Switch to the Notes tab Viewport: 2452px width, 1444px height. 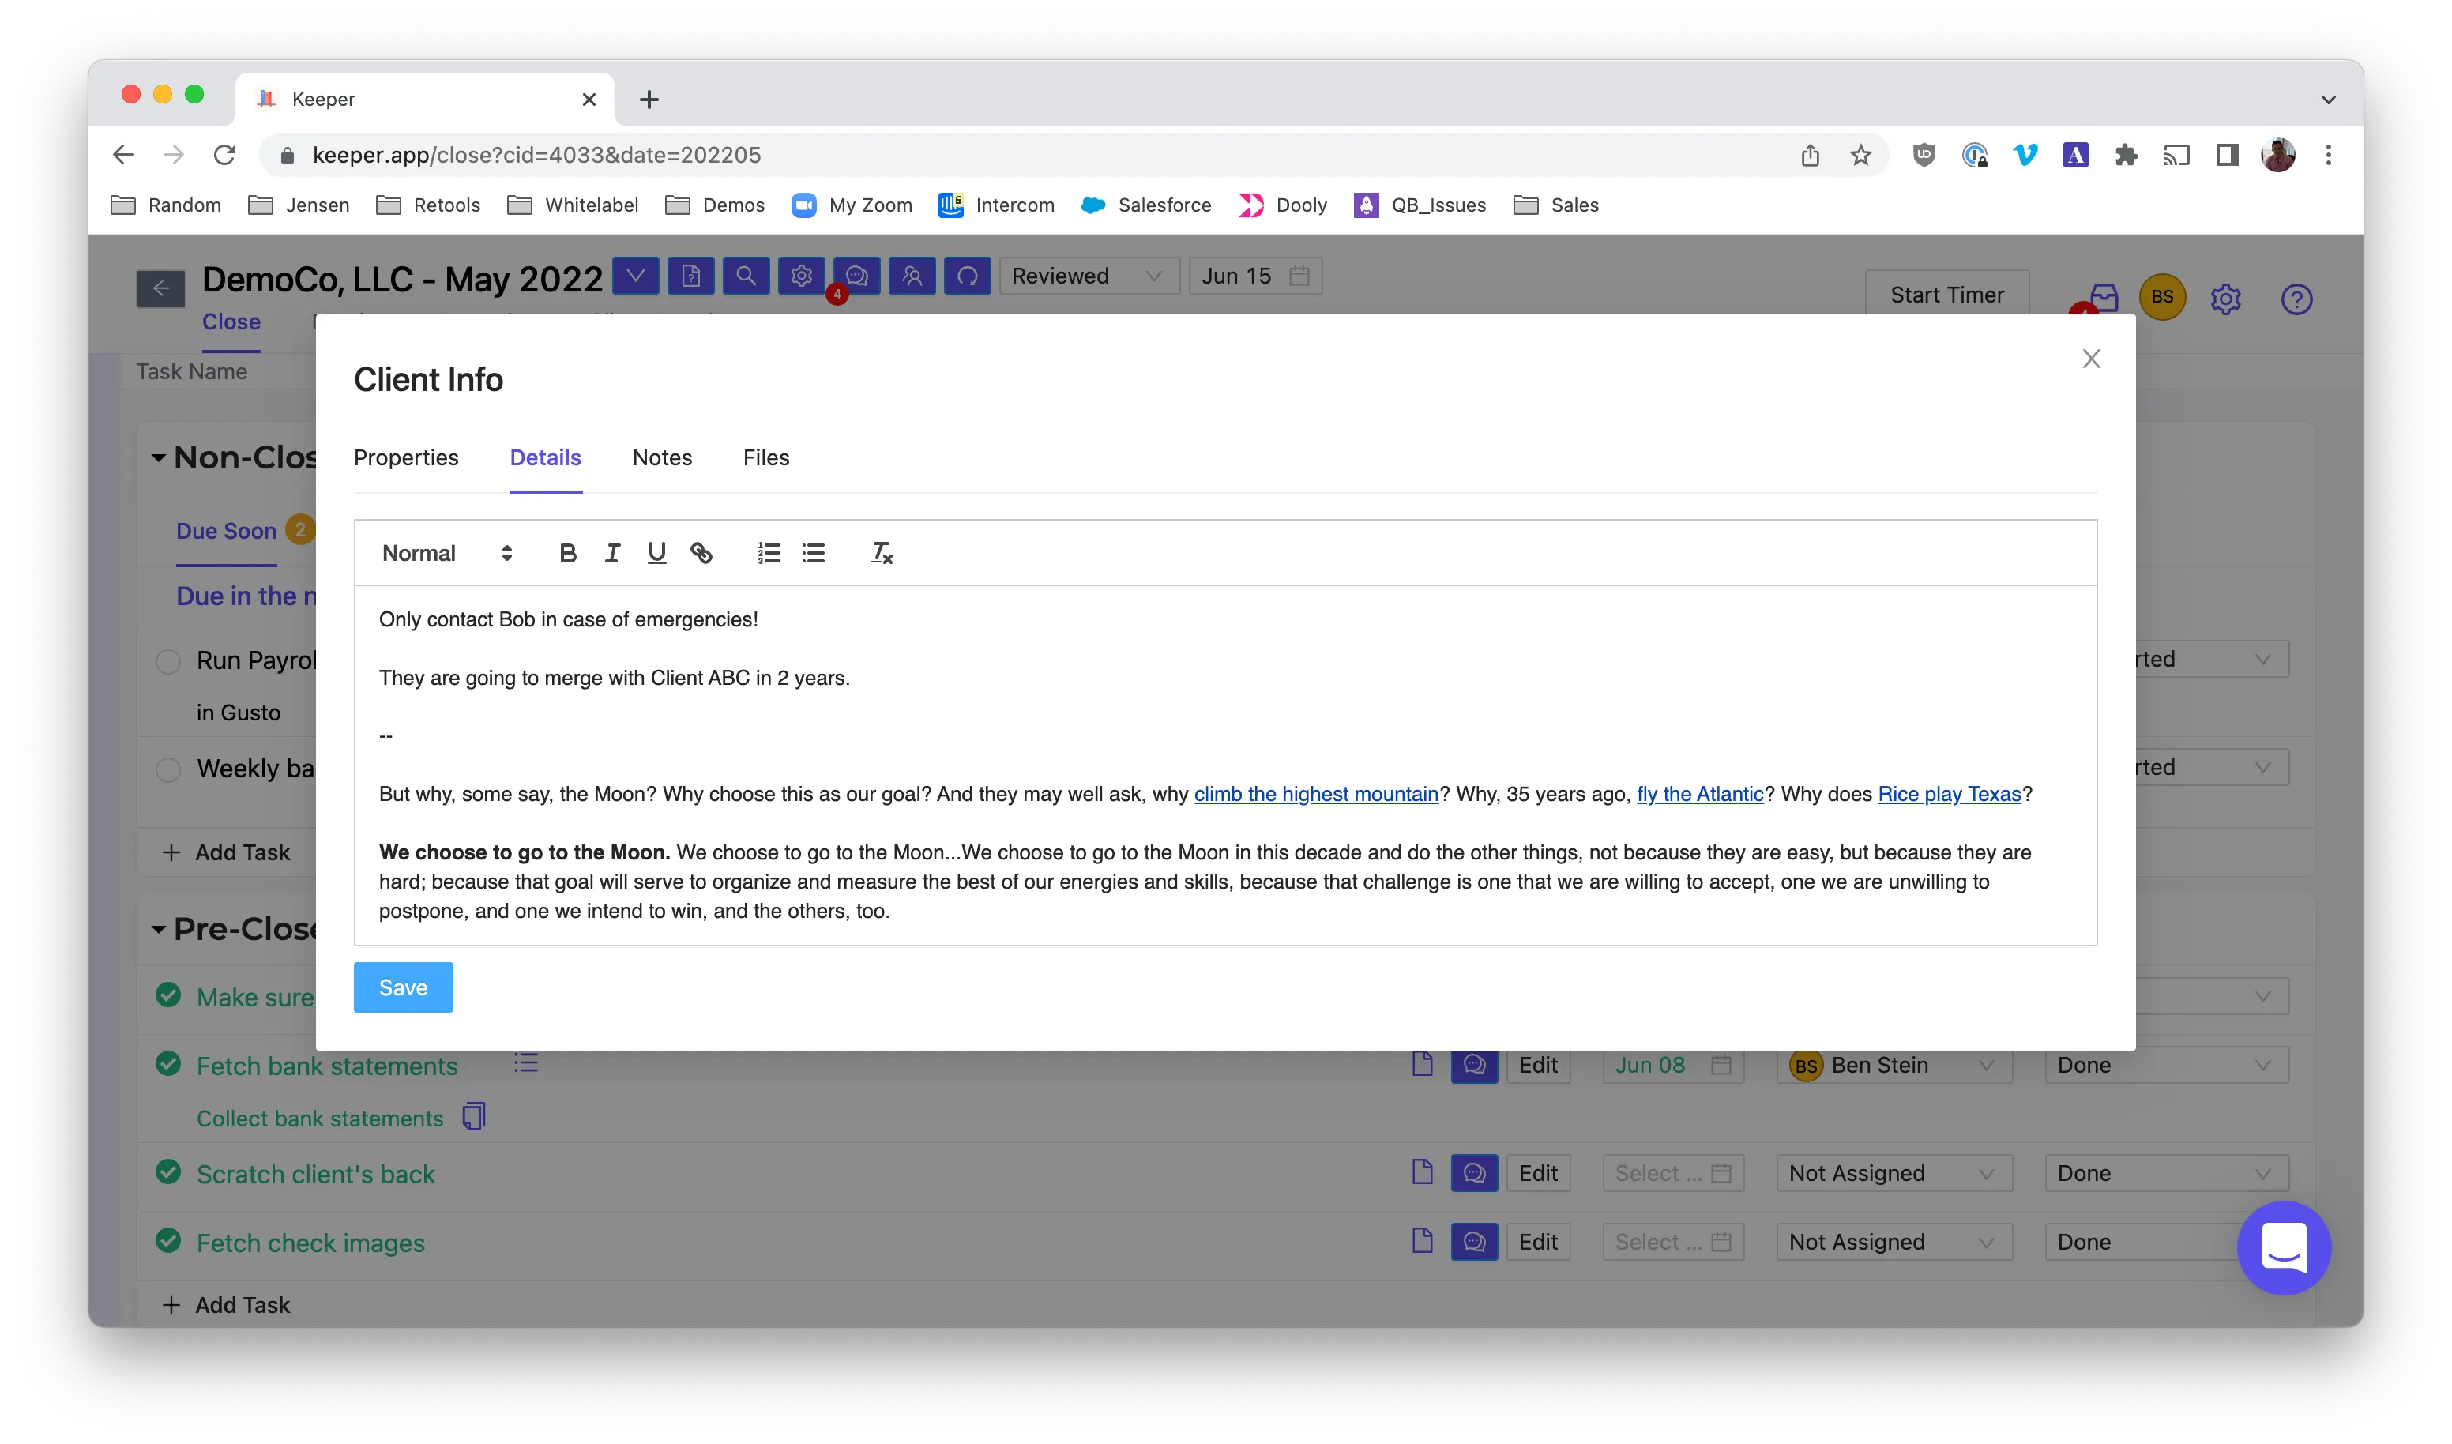(662, 457)
